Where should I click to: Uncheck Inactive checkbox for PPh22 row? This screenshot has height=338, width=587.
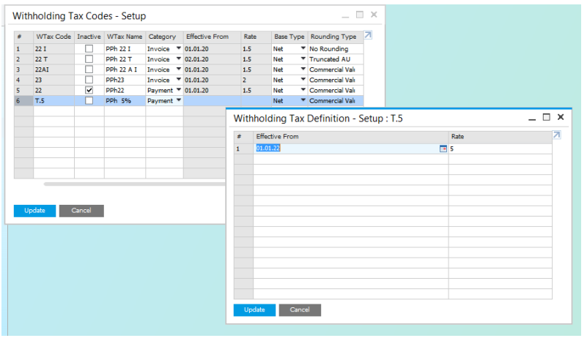pos(89,90)
